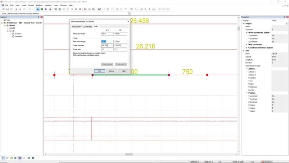Viewport: 289px width, 163px height.
Task: Select the Isometric view in Explorer
Action: coord(19,36)
